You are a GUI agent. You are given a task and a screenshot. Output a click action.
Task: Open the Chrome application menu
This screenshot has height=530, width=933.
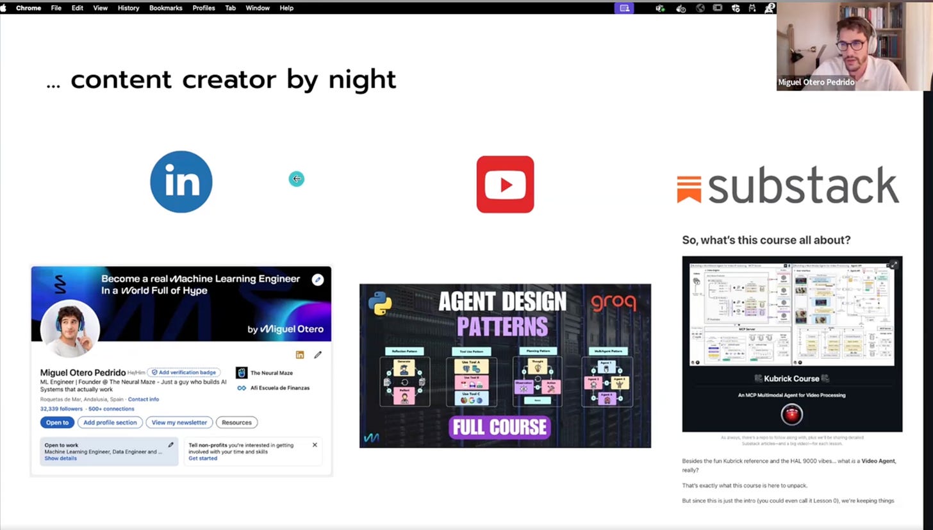click(28, 8)
